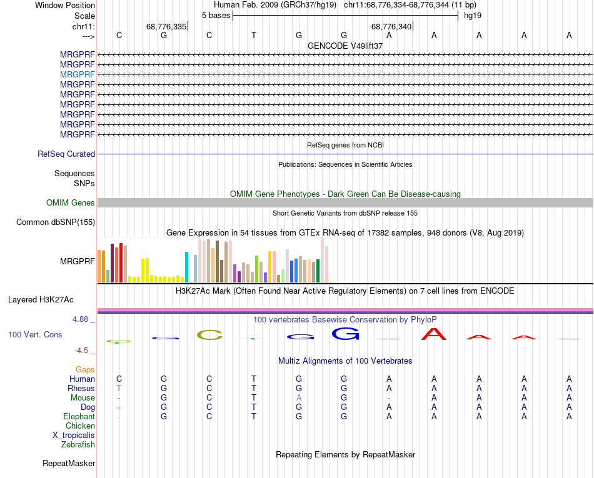This screenshot has height=478, width=594.
Task: Click the T base in top ruler sequence
Action: (x=254, y=35)
